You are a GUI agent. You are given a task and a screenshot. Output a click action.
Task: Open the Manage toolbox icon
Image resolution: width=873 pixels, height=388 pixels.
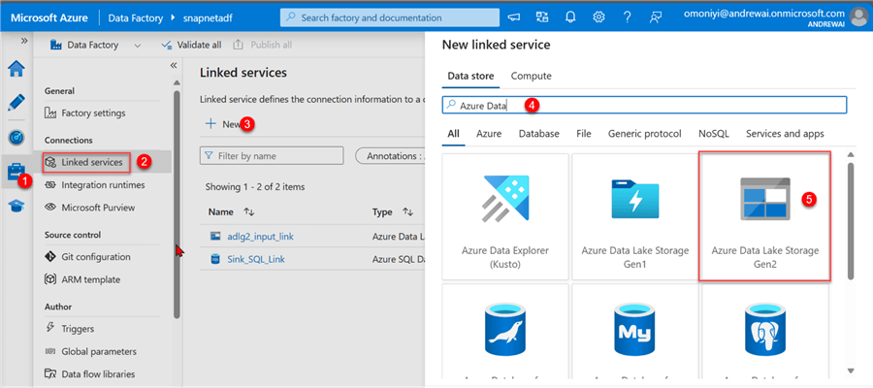coord(16,172)
